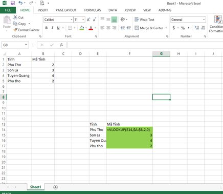
Task: Click the Copy button in Clipboard group
Action: pos(20,24)
